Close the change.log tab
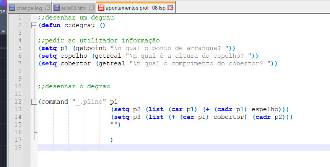This screenshot has width=330, height=167. pyautogui.click(x=47, y=8)
